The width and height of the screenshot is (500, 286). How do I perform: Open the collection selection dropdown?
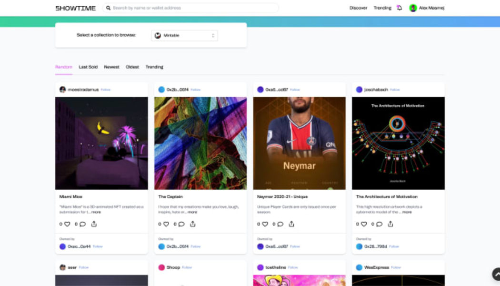coord(184,35)
